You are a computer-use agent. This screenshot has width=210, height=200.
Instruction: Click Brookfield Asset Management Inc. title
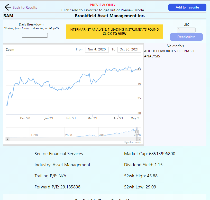click(x=110, y=16)
